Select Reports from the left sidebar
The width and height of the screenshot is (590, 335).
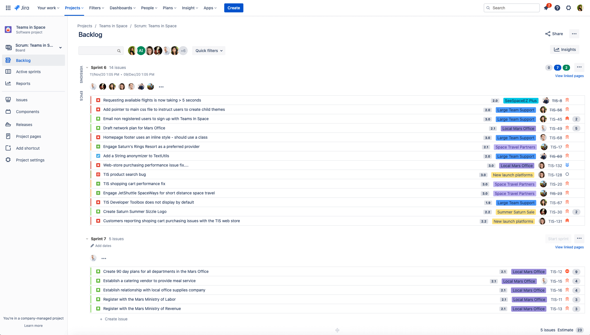(x=23, y=84)
